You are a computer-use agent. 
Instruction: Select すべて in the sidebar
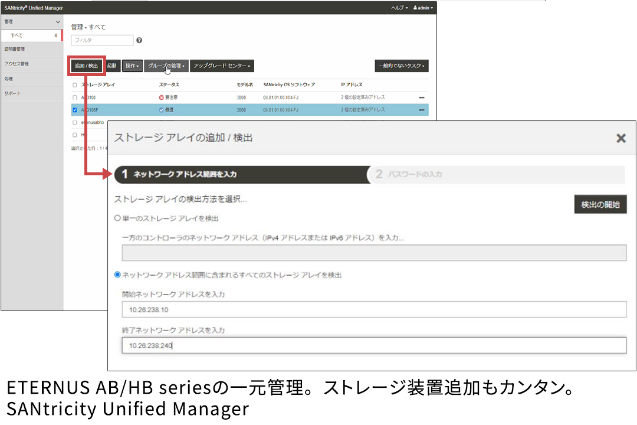(32, 35)
